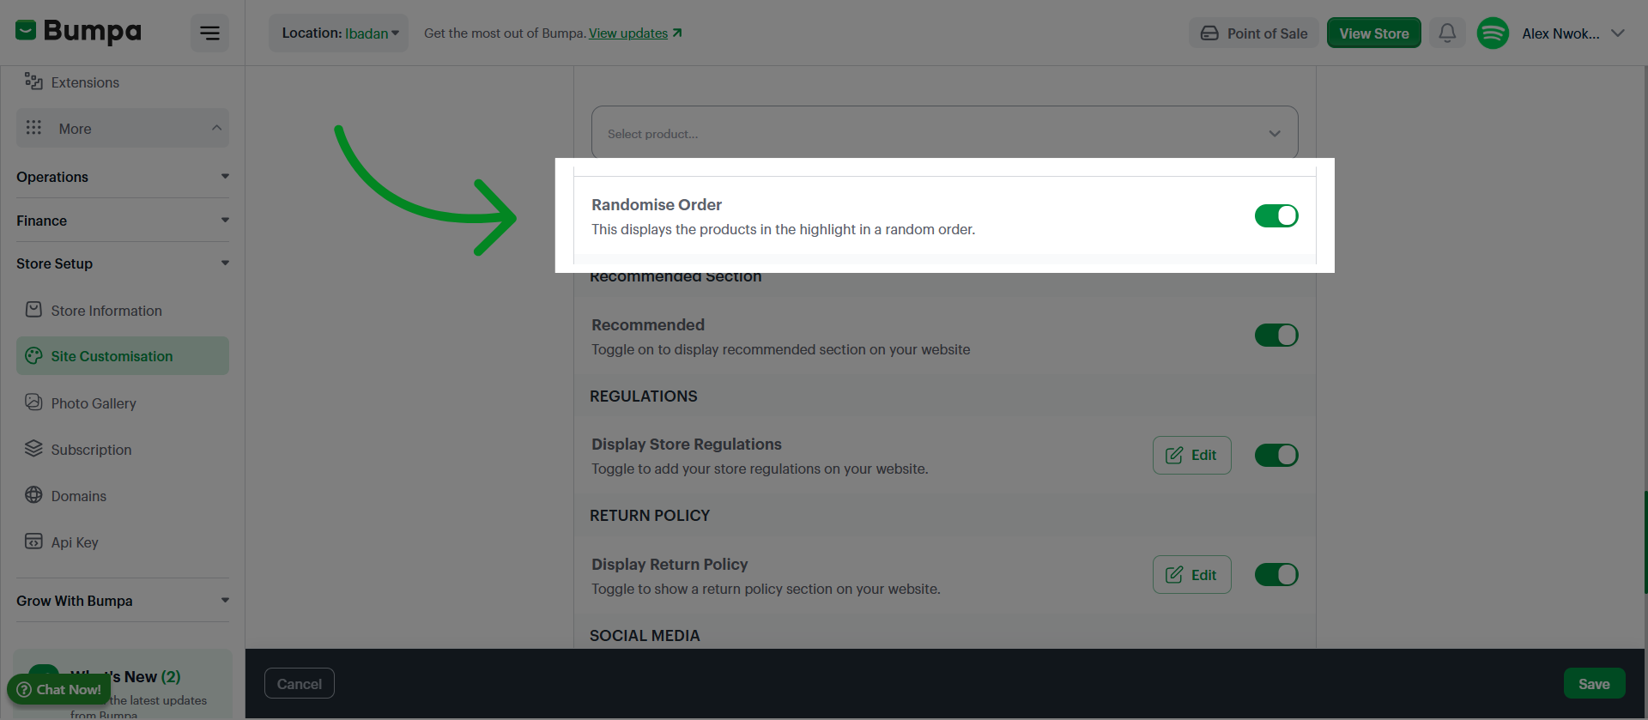This screenshot has width=1648, height=720.
Task: Click the View updates link
Action: coord(628,33)
